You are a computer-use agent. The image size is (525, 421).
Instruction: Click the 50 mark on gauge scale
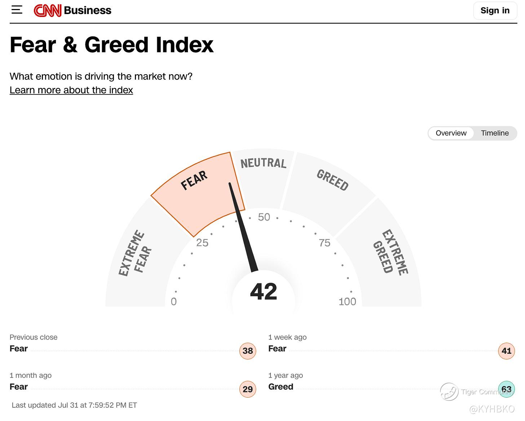[264, 217]
